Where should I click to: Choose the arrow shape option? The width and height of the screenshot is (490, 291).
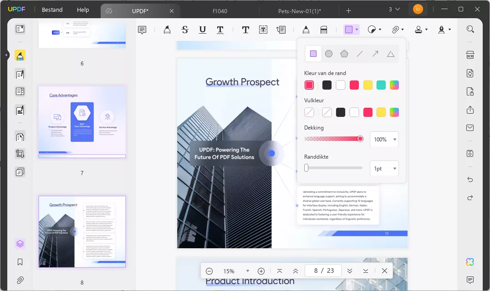[375, 54]
